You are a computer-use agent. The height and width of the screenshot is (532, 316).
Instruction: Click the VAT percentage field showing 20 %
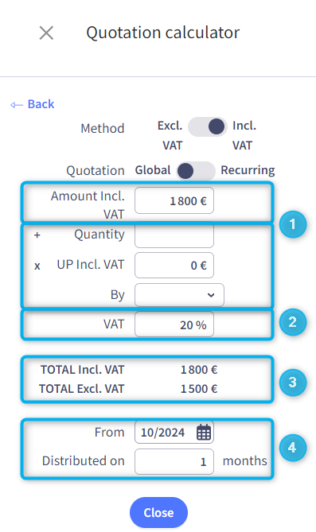pyautogui.click(x=174, y=324)
